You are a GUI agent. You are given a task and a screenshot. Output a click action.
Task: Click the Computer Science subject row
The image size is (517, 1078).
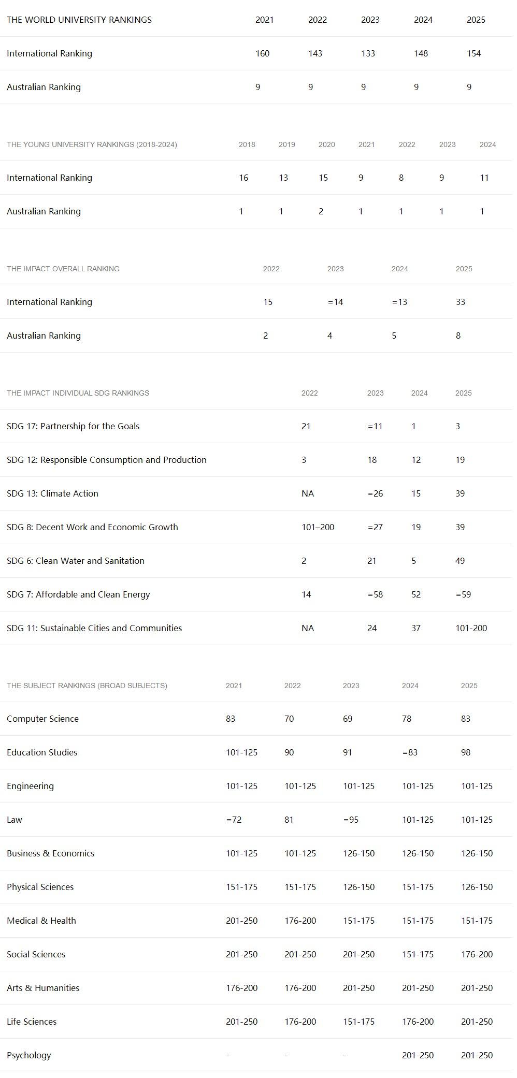tap(256, 719)
